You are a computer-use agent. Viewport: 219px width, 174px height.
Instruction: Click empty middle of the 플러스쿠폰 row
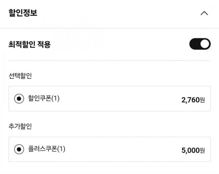point(118,150)
